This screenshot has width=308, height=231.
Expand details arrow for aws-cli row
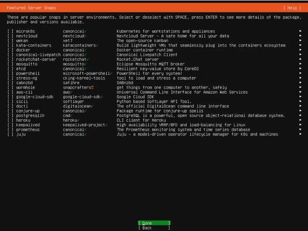pos(300,92)
